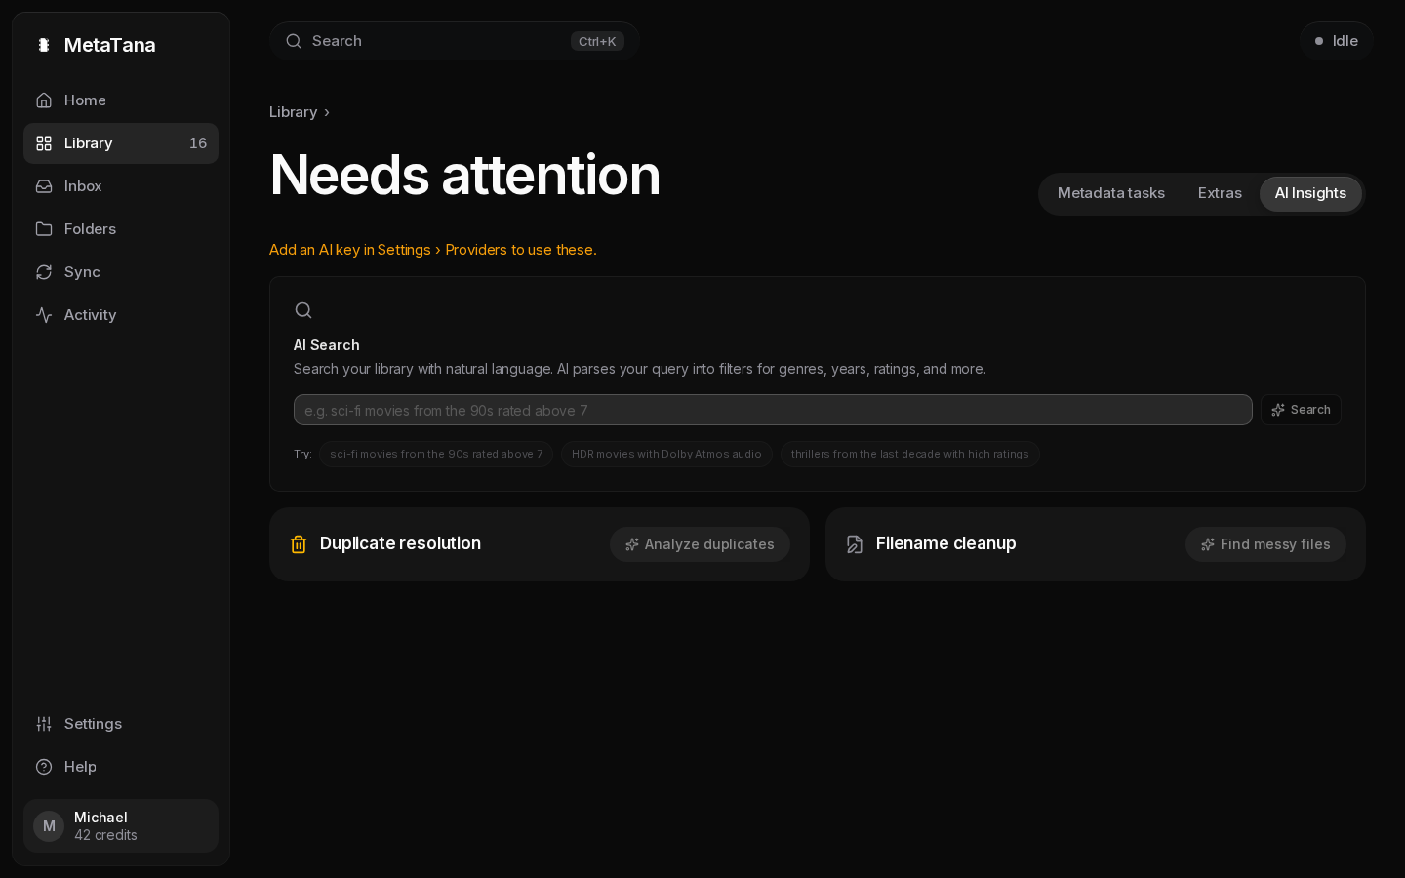Switch to the Metadata tasks tab
Viewport: 1405px width, 878px height.
1111,193
